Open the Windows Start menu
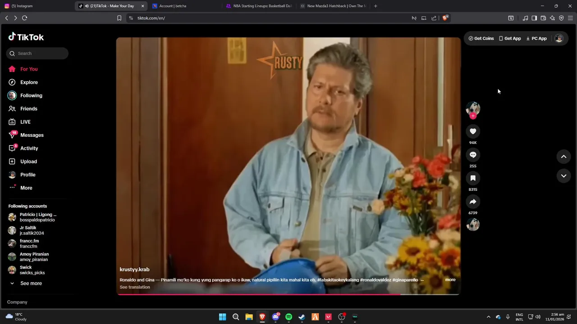 coord(222,317)
